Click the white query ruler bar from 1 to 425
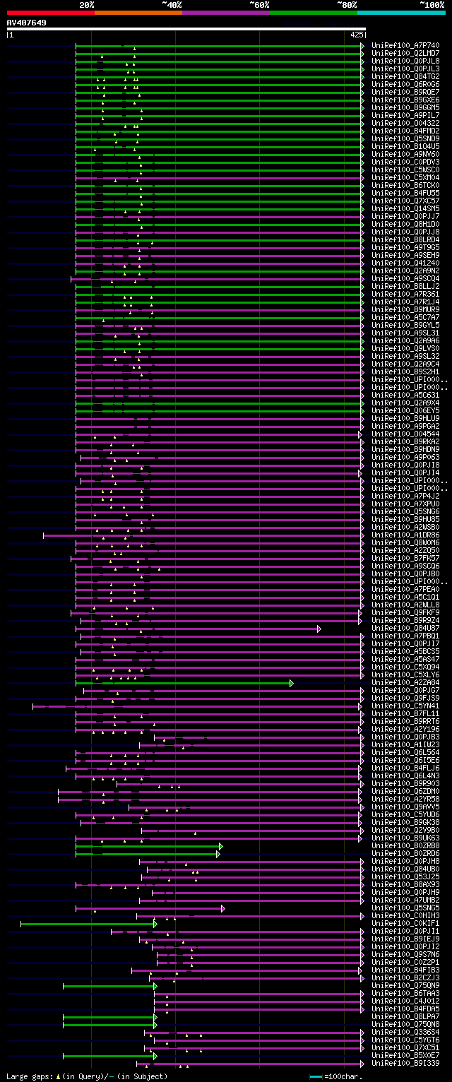This screenshot has width=452, height=1082. click(186, 30)
